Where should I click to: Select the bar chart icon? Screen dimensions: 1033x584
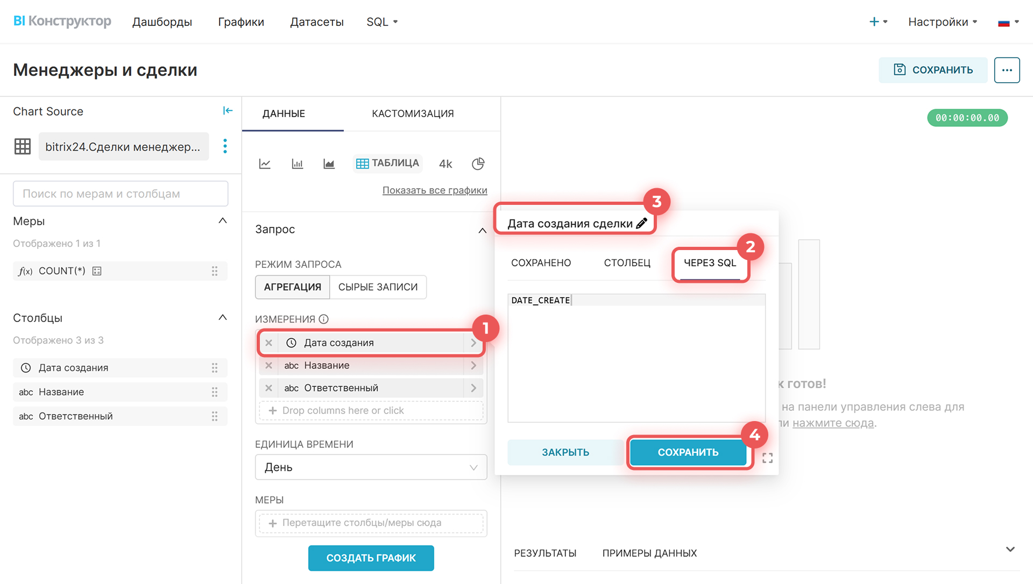(x=297, y=163)
